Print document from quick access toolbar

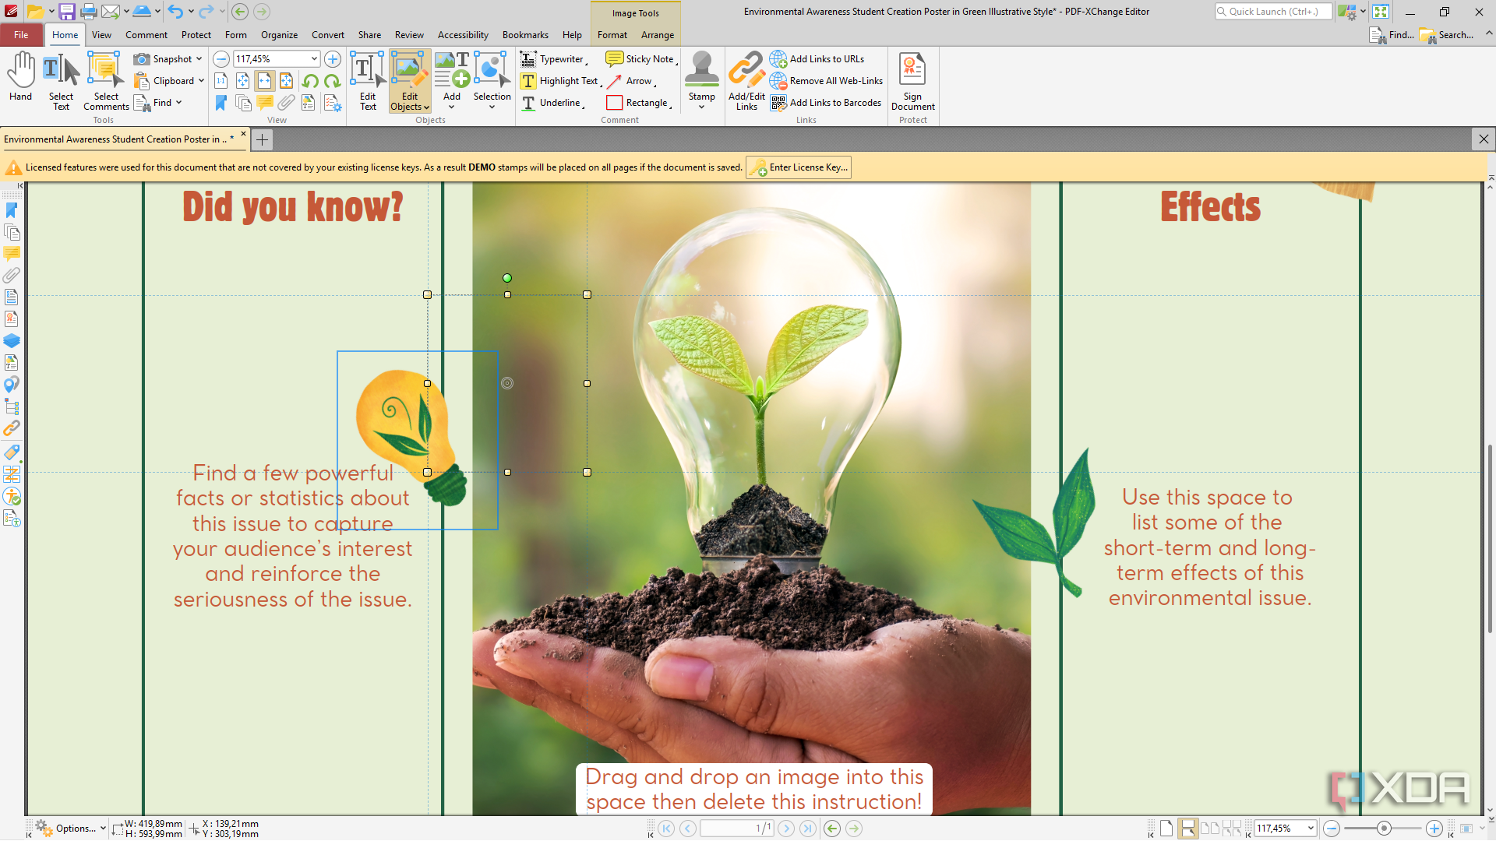point(89,12)
